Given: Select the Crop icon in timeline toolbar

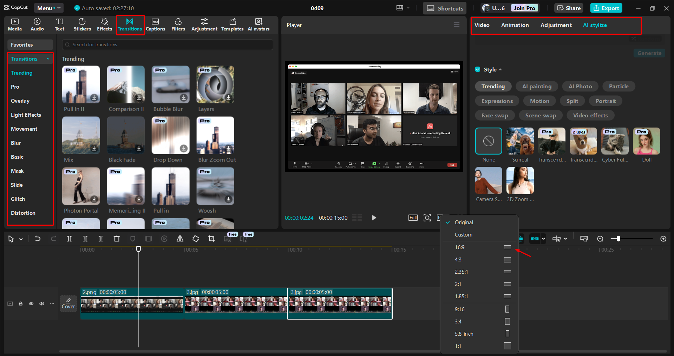Looking at the screenshot, I should 211,239.
